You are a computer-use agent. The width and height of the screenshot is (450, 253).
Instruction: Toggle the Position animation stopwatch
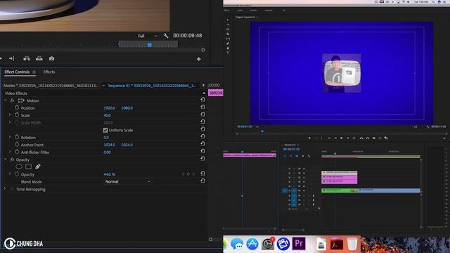(17, 108)
